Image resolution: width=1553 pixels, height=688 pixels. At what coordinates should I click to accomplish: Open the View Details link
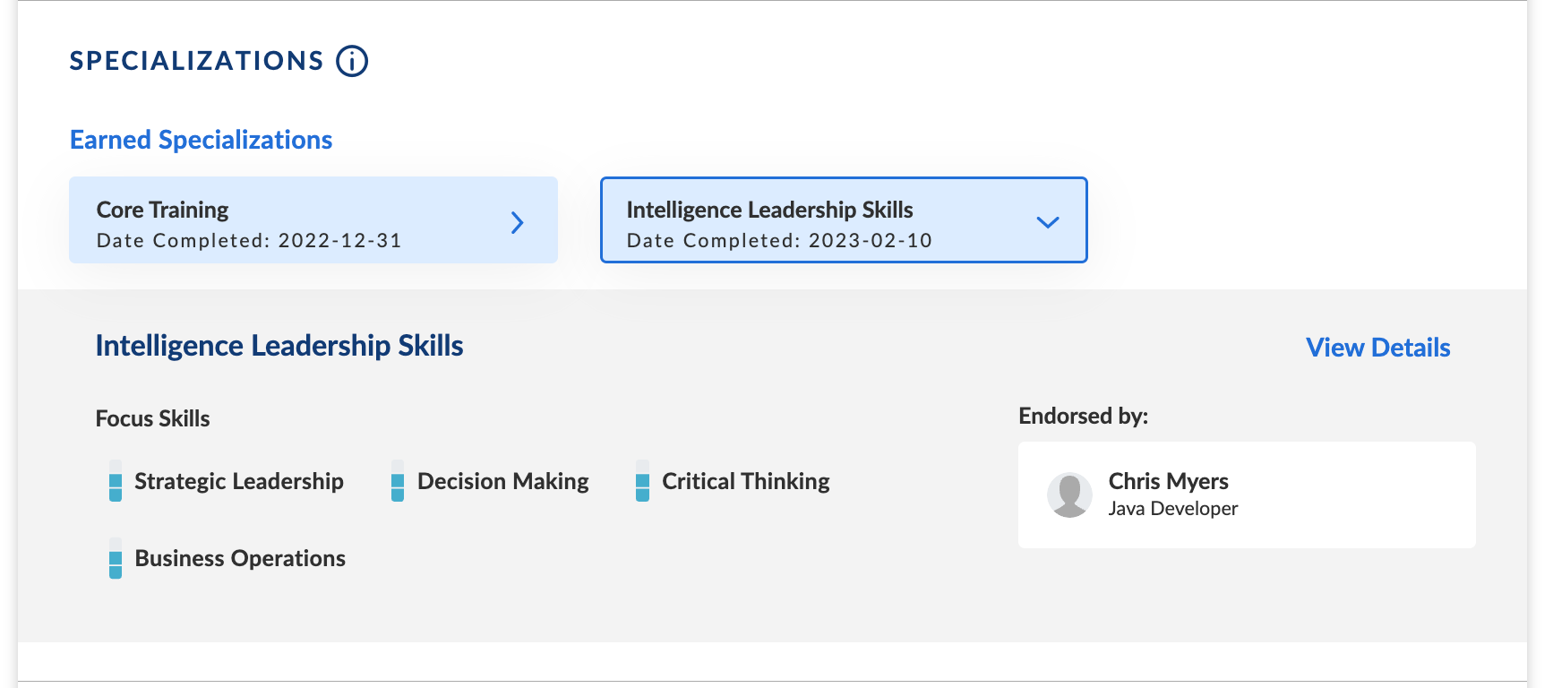pos(1377,348)
